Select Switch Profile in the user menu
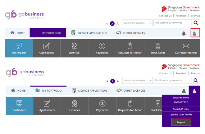 coord(181,109)
